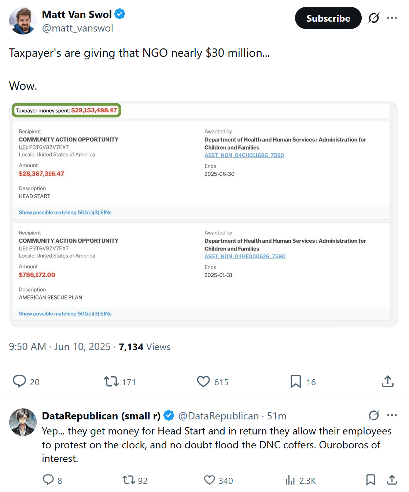Share the main tweet via upload icon
The height and width of the screenshot is (492, 409).
[387, 382]
